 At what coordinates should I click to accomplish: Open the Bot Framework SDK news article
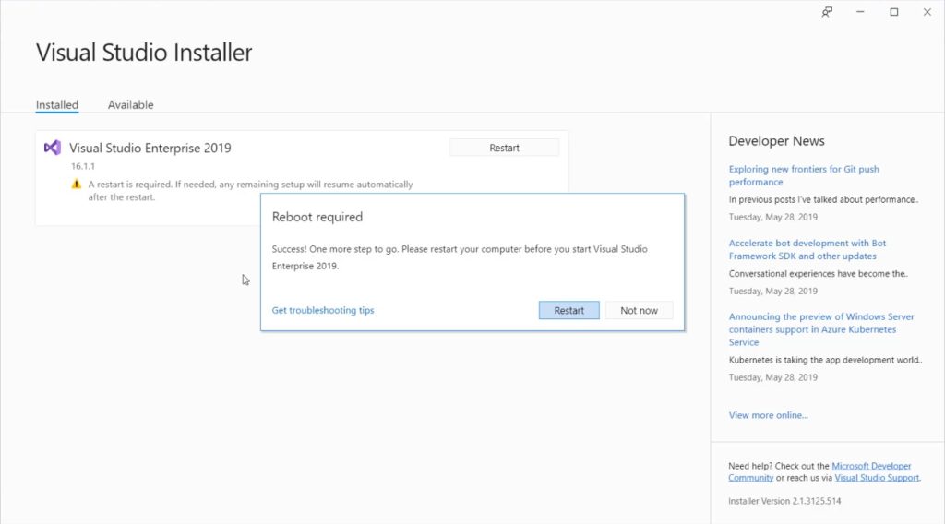pos(807,249)
